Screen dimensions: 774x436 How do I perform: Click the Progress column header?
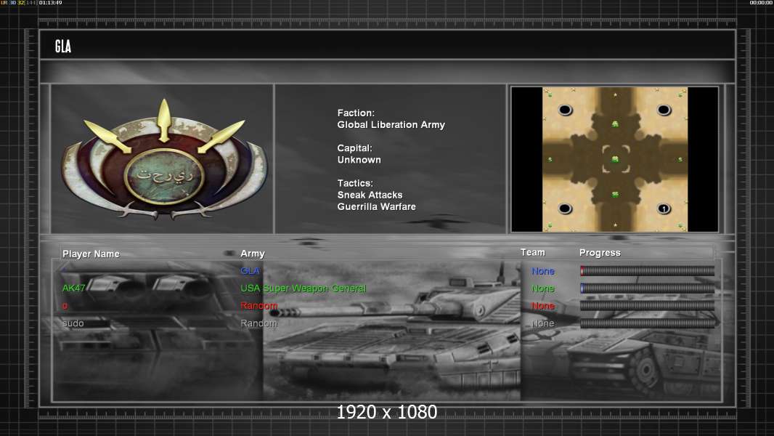click(x=600, y=253)
